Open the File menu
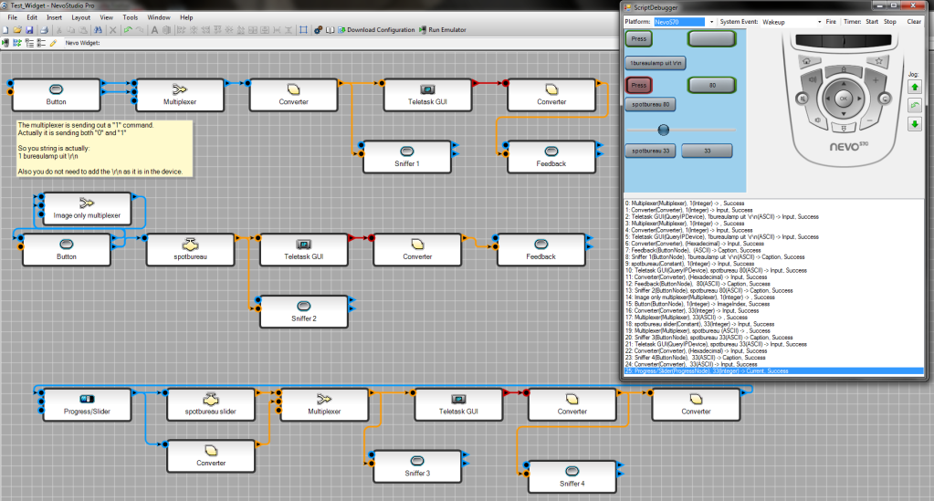This screenshot has height=501, width=934. pos(13,17)
